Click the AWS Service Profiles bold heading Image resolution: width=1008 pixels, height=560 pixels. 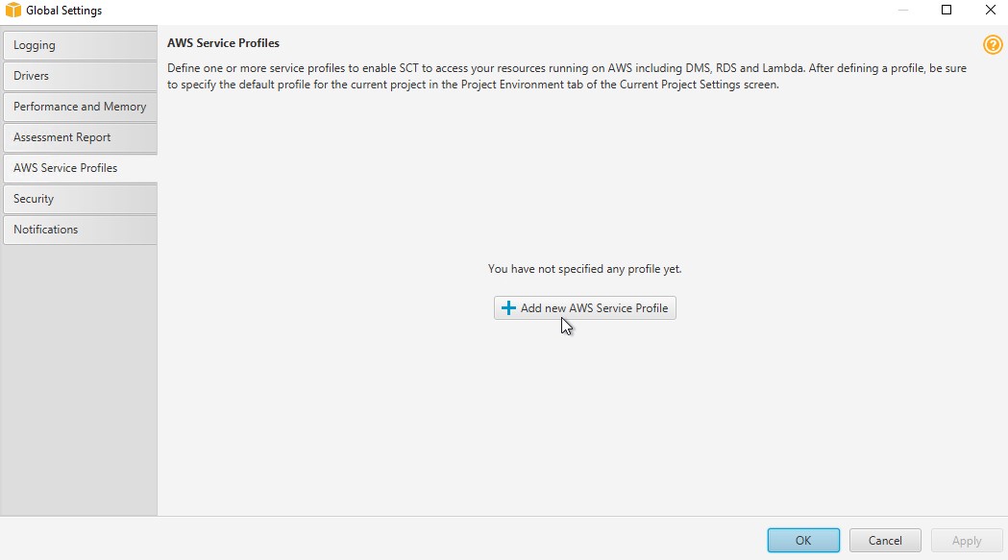point(223,43)
